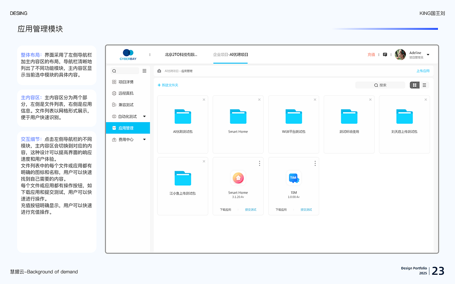This screenshot has height=284, width=455.
Task: Click 下载应用 for Smart Home app
Action: pyautogui.click(x=225, y=210)
